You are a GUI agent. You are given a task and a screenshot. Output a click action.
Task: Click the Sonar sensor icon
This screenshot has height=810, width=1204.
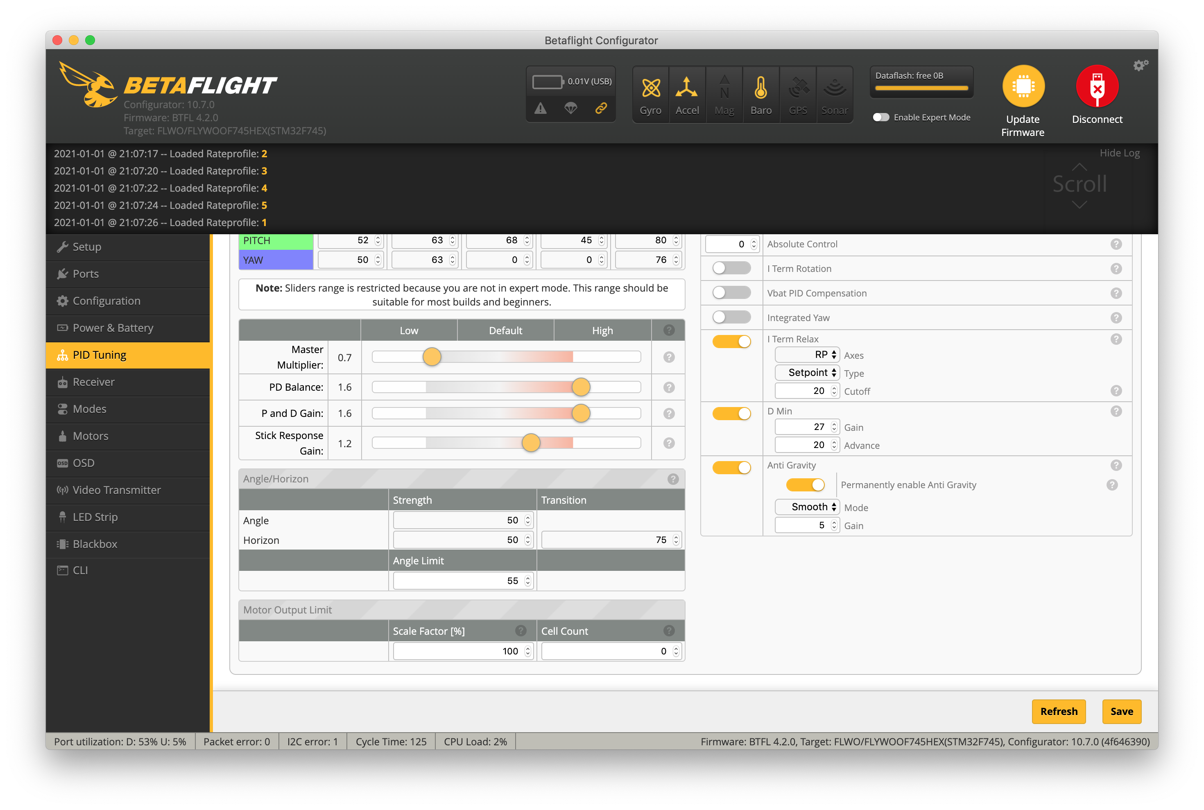(x=834, y=88)
